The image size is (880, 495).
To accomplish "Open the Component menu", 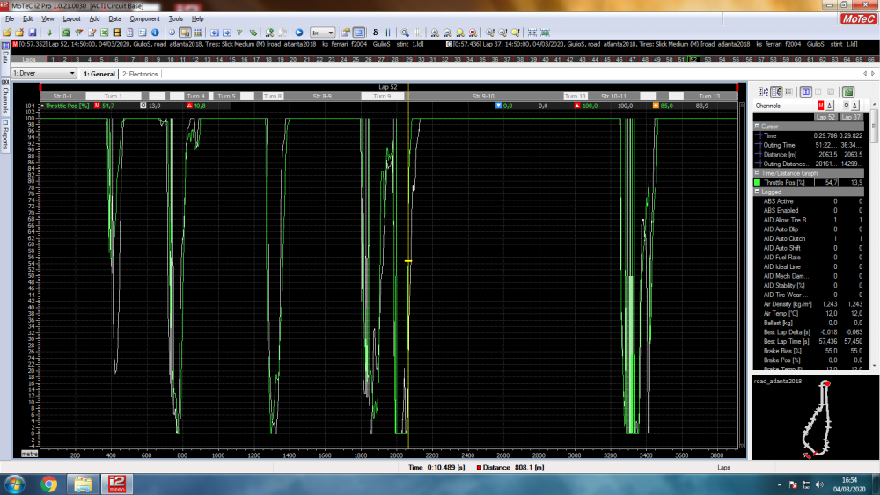I will click(144, 18).
